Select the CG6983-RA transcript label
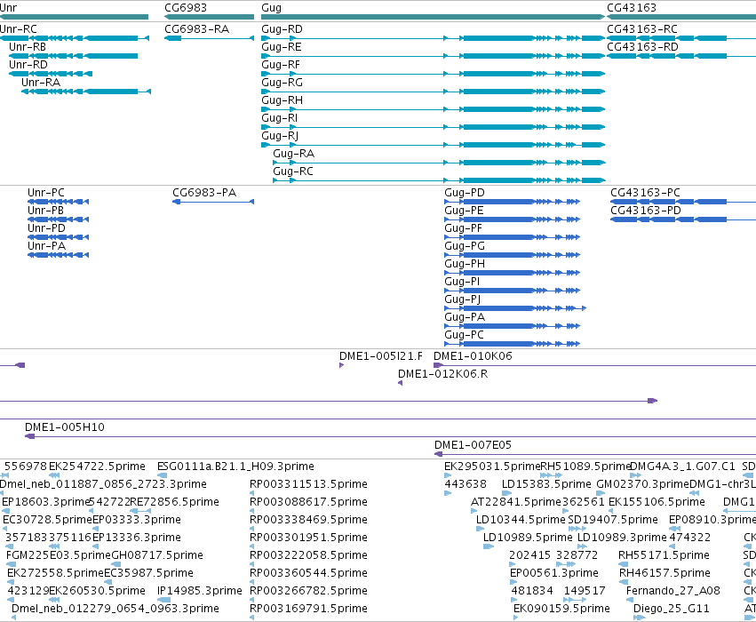 196,29
